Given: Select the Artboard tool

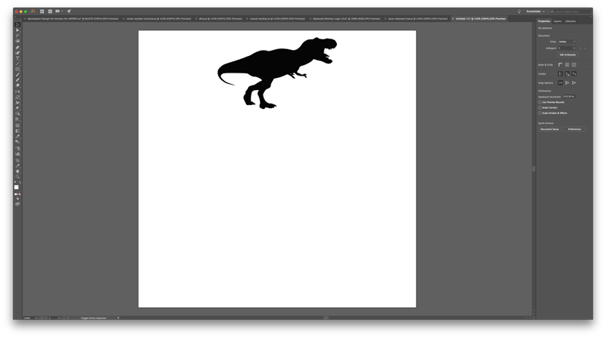Looking at the screenshot, I should point(17,160).
